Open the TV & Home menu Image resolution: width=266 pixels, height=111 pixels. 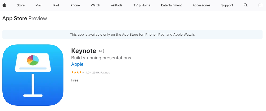(x=142, y=5)
